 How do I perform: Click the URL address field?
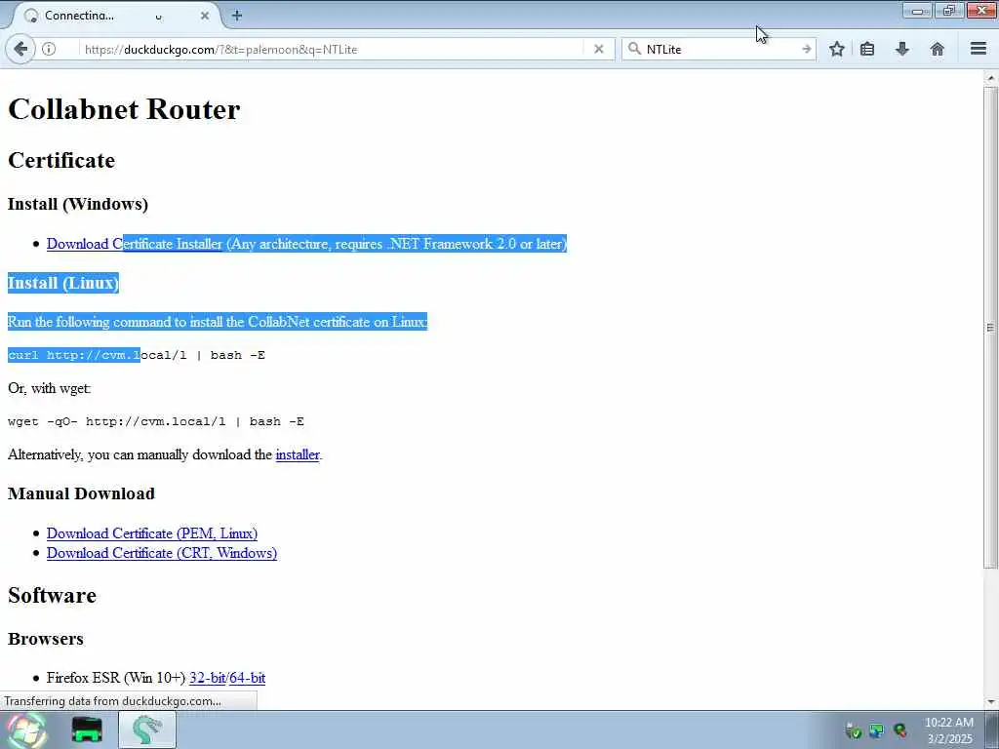coord(332,49)
